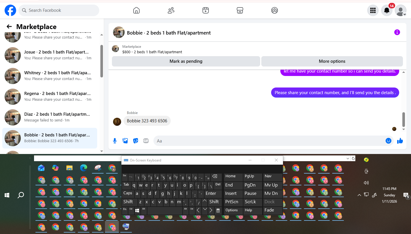Open File Explorer from the taskbar

click(x=69, y=168)
